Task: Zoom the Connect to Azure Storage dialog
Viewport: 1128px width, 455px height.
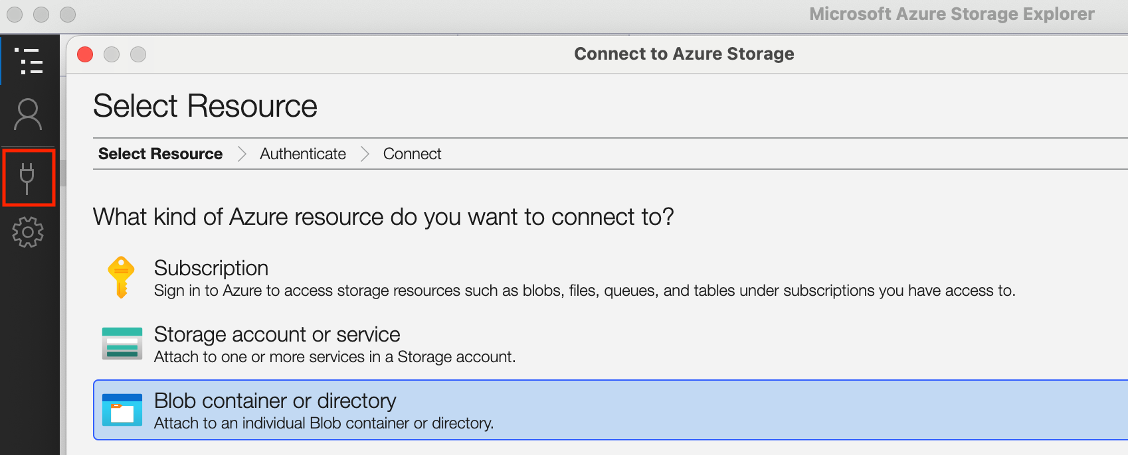Action: [x=138, y=54]
